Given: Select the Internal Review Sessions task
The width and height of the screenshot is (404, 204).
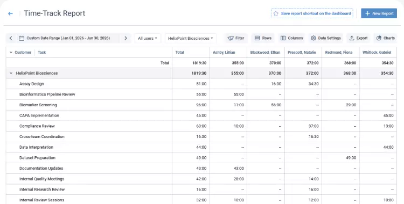Looking at the screenshot, I should point(41,200).
